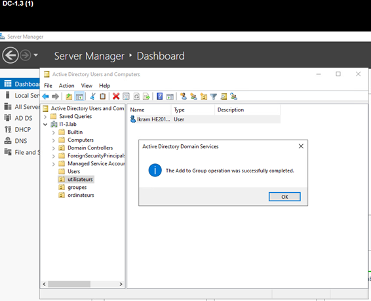Sort by the Type column header
The height and width of the screenshot is (301, 371).
pyautogui.click(x=193, y=110)
